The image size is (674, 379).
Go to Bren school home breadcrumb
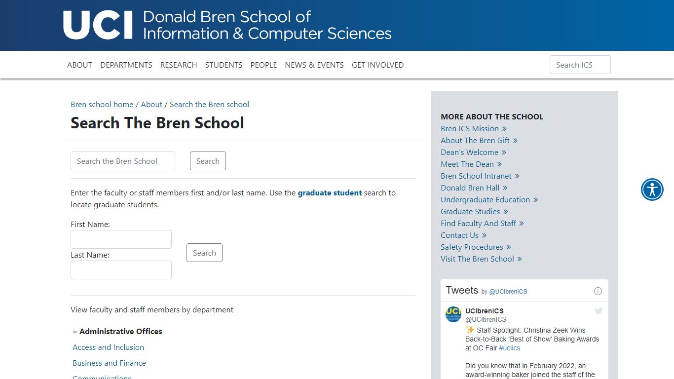pos(102,105)
